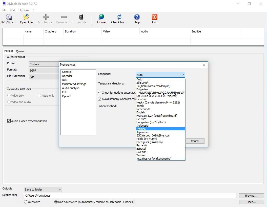267x207 pixels.
Task: Choose Espacol in the language list
Action: pos(160,149)
